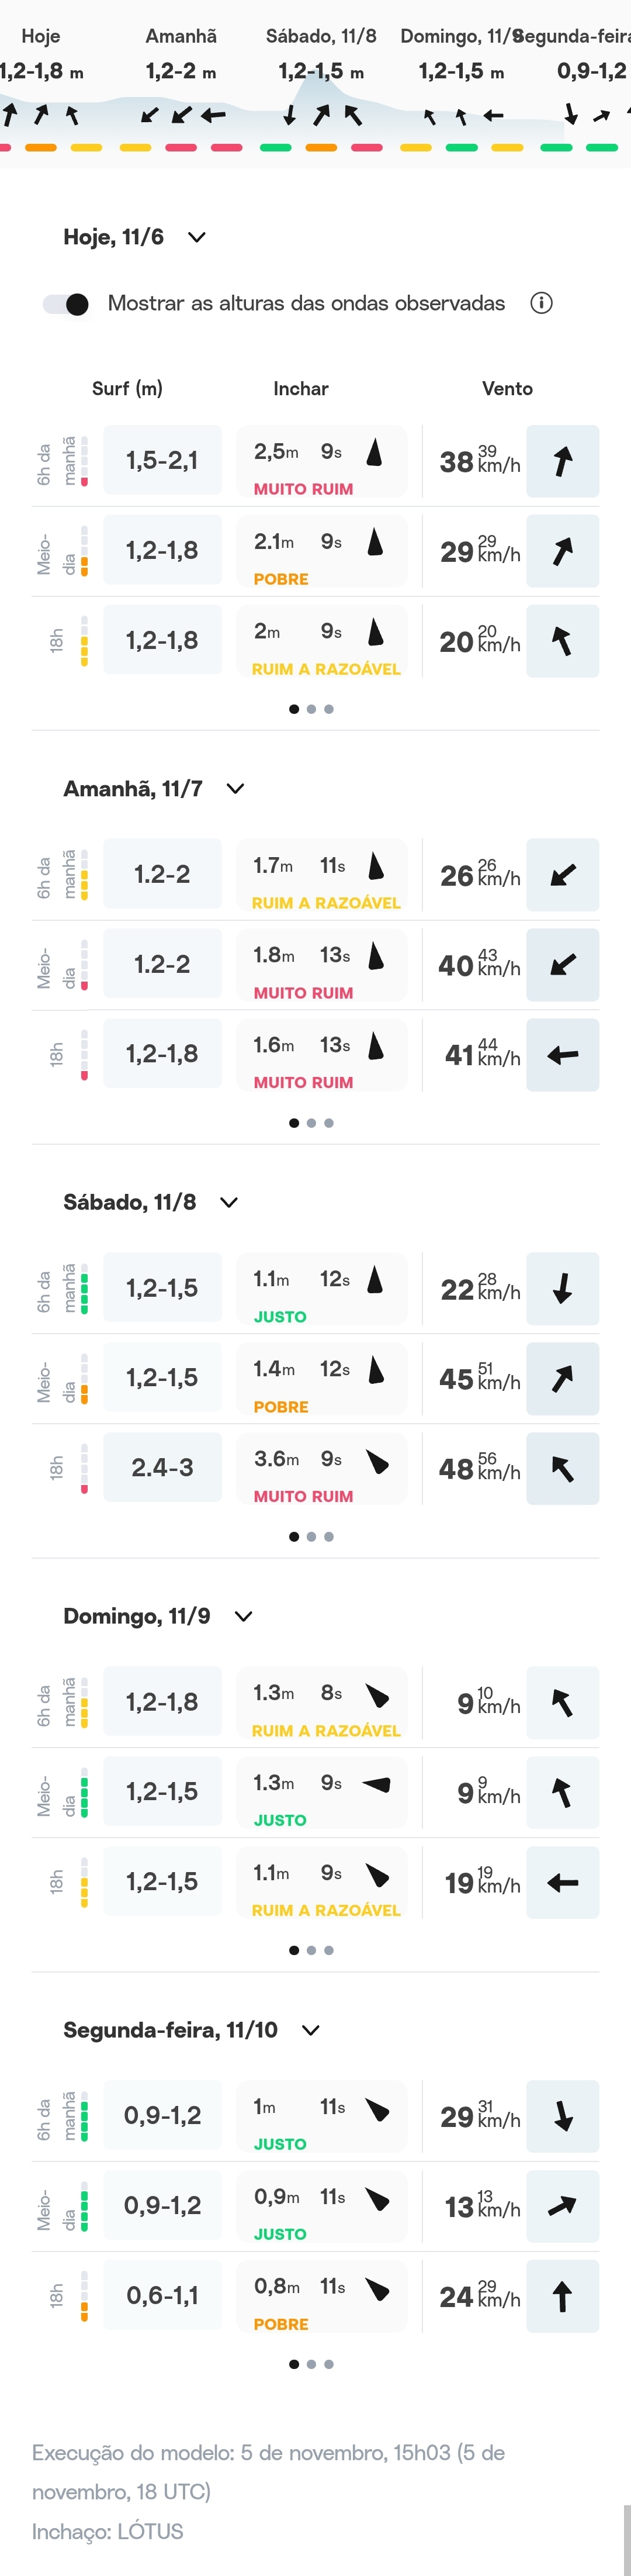Collapse the Sábado, 11/8 section
The height and width of the screenshot is (2576, 631).
[x=229, y=1202]
